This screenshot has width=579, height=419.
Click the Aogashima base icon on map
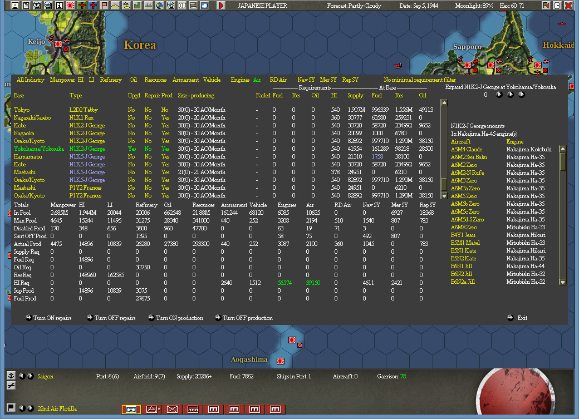pyautogui.click(x=281, y=361)
